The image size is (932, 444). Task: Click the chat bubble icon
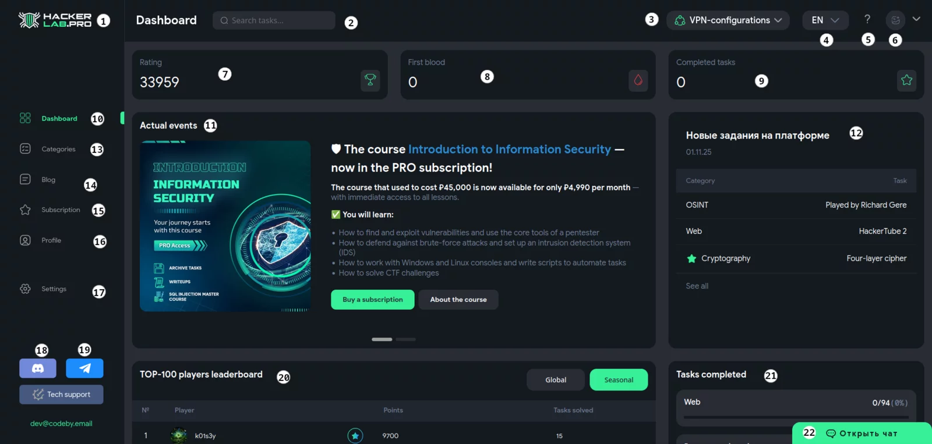pyautogui.click(x=831, y=434)
